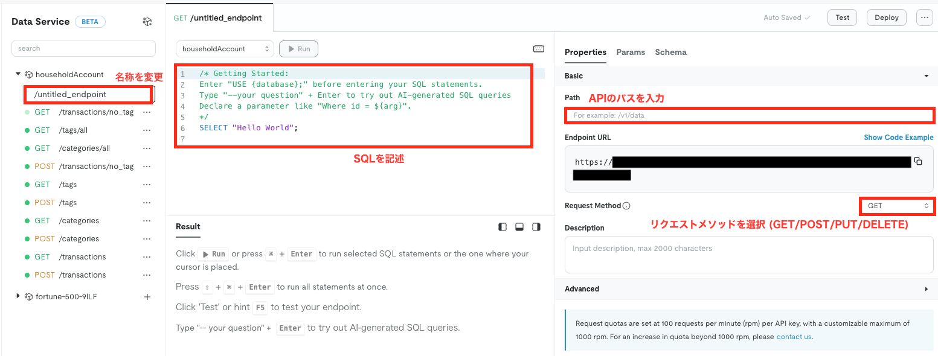Image resolution: width=938 pixels, height=356 pixels.
Task: Collapse the householdAccount tree node
Action: click(x=18, y=74)
